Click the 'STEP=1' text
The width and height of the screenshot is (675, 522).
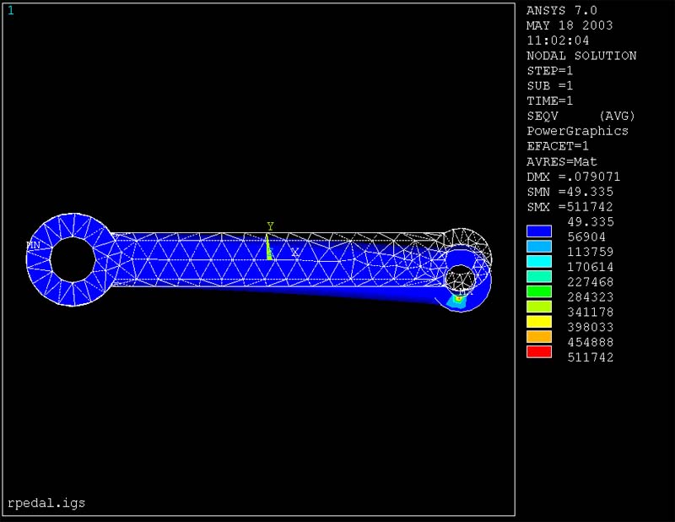[x=550, y=71]
